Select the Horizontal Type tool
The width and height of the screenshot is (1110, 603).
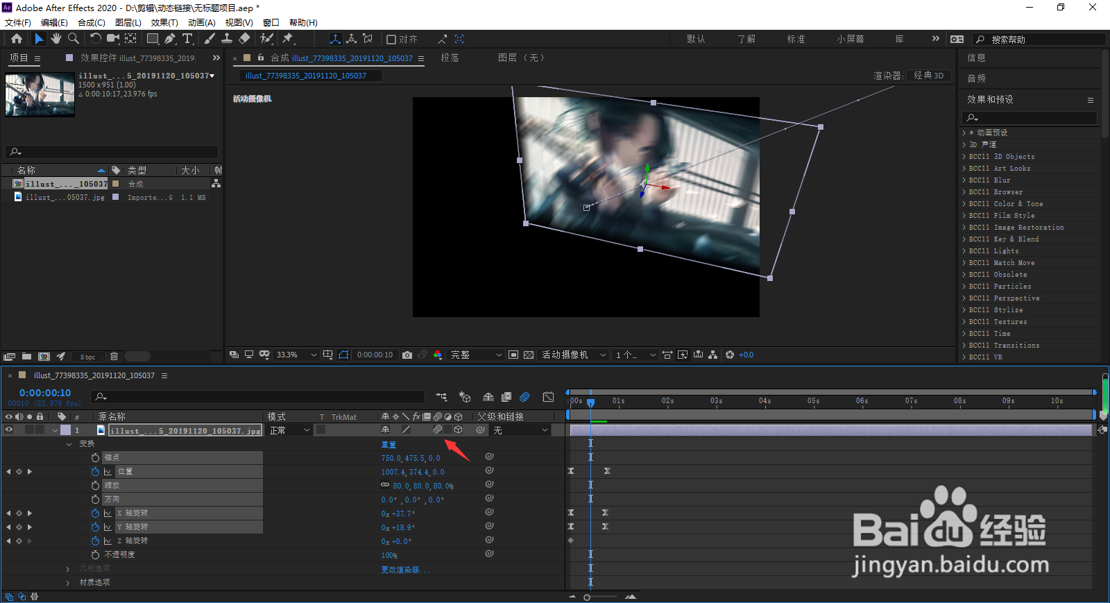click(x=187, y=39)
